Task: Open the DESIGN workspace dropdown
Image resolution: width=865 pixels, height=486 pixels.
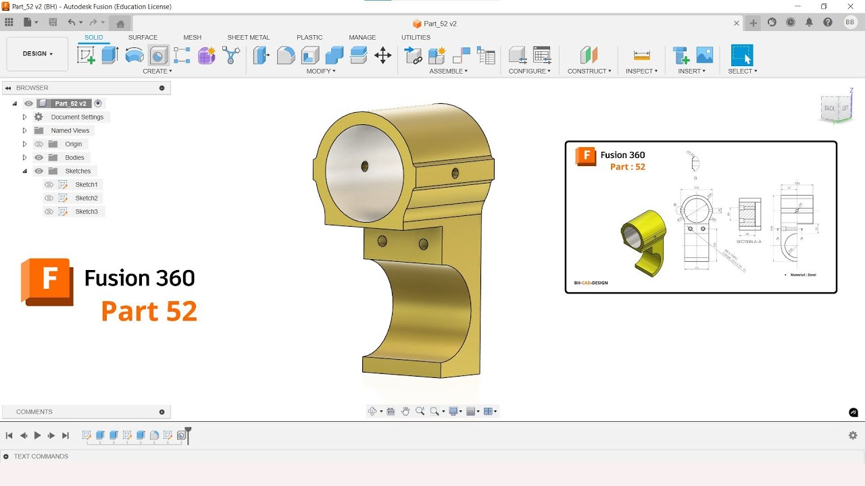Action: point(37,54)
